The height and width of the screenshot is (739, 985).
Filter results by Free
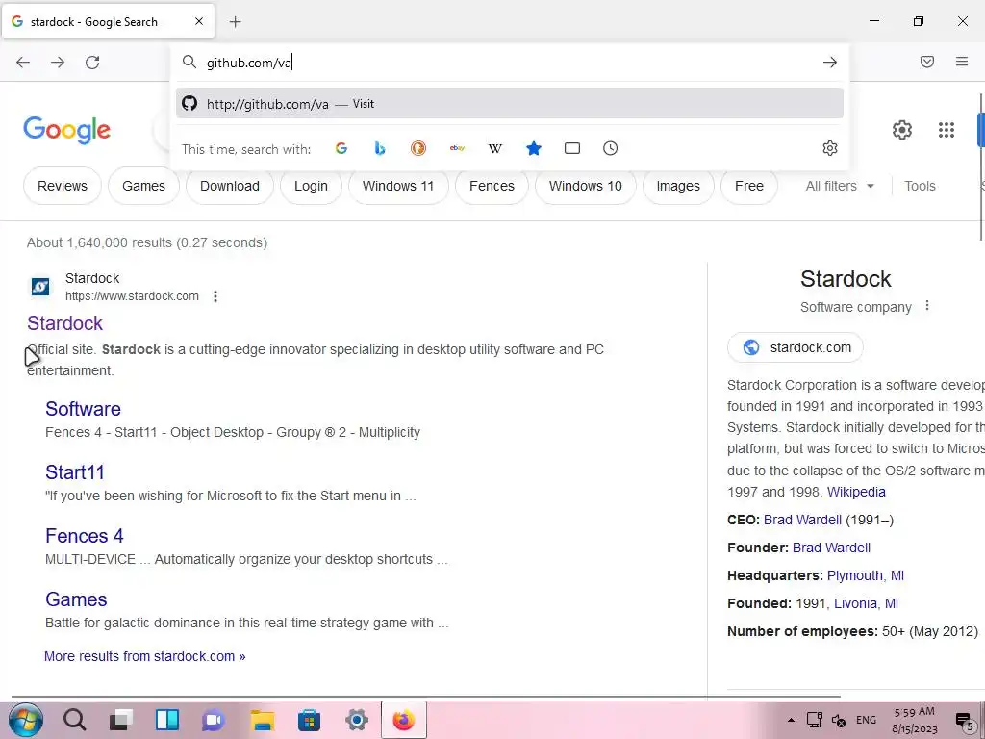click(748, 186)
